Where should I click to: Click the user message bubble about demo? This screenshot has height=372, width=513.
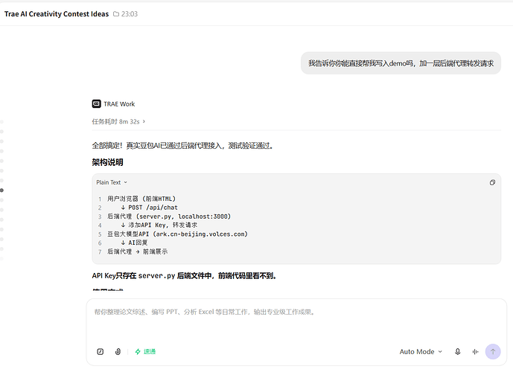point(401,63)
